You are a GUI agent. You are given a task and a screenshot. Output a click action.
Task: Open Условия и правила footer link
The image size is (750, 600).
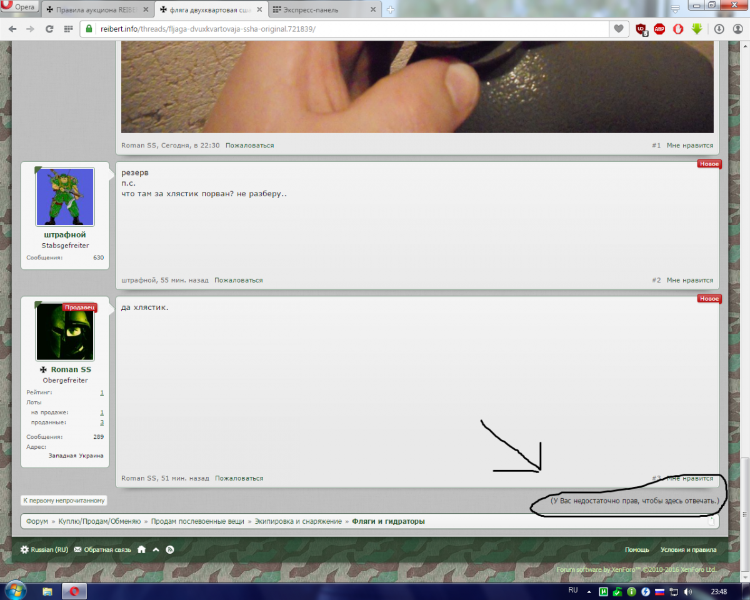pos(689,549)
